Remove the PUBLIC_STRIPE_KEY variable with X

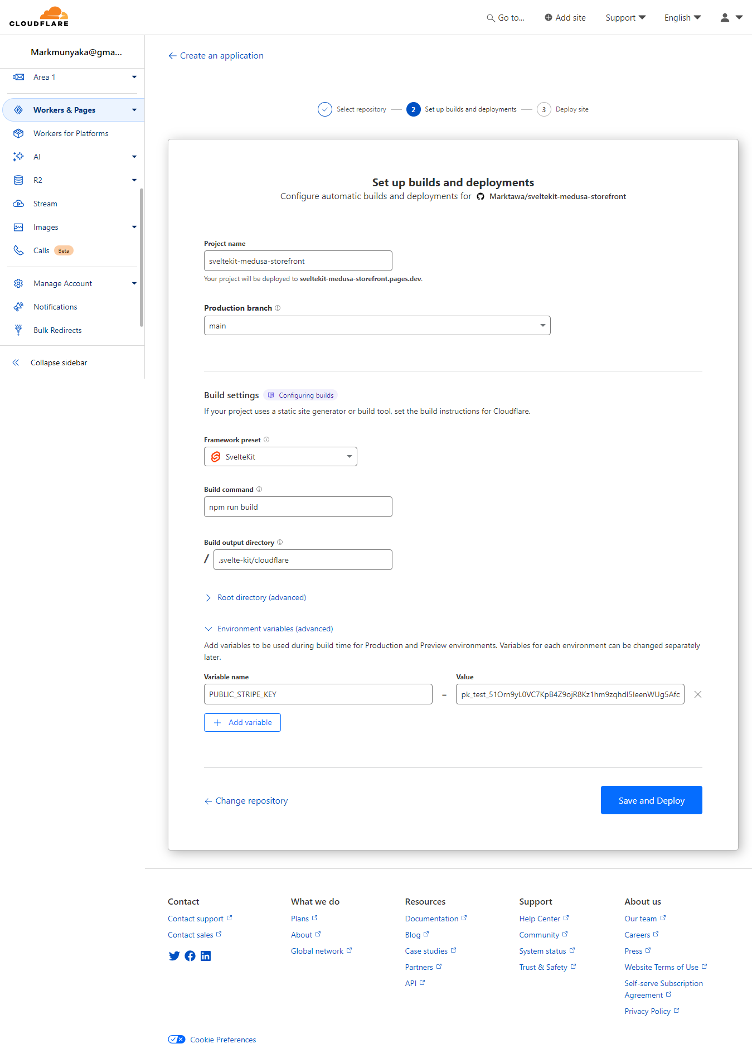[698, 694]
